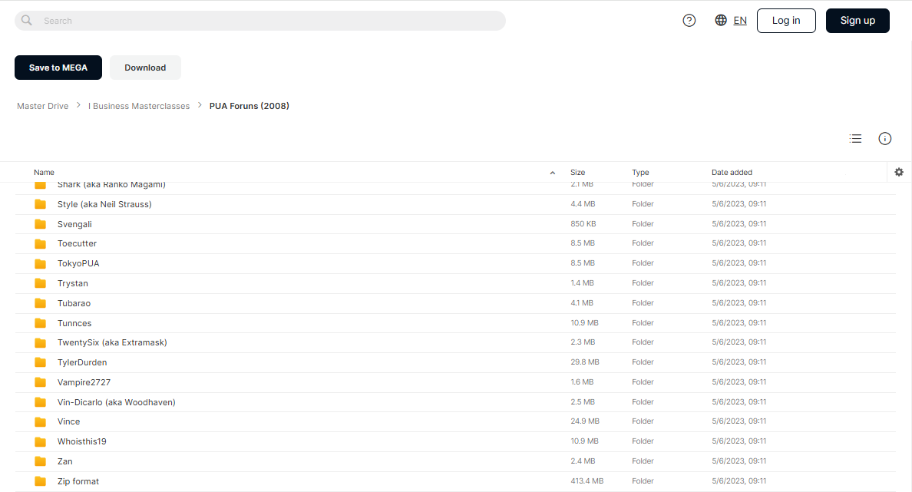Click the globe language icon

[x=721, y=21]
